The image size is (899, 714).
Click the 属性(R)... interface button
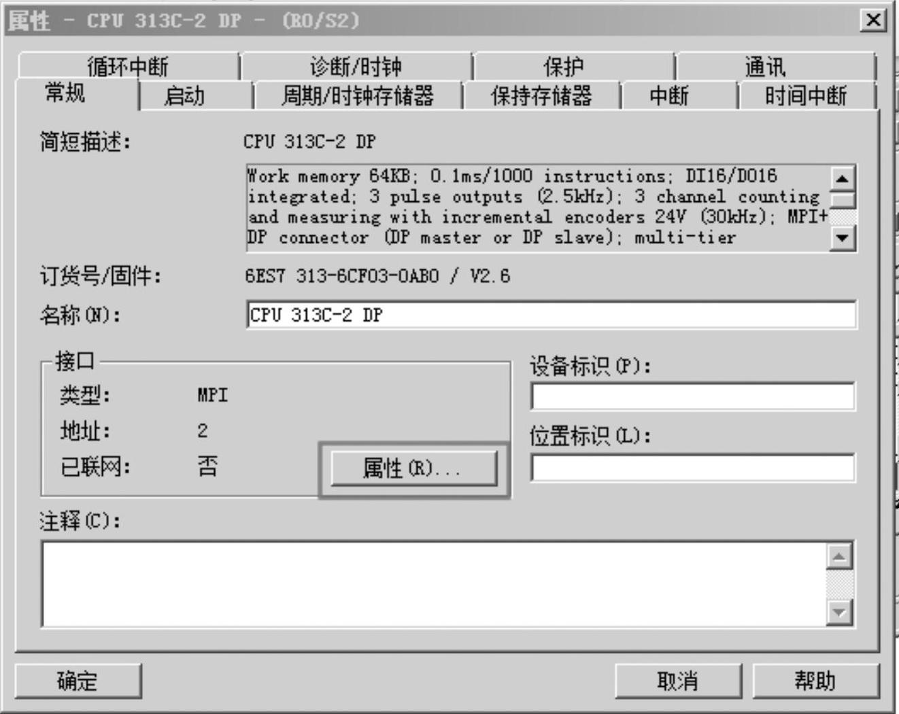click(413, 469)
